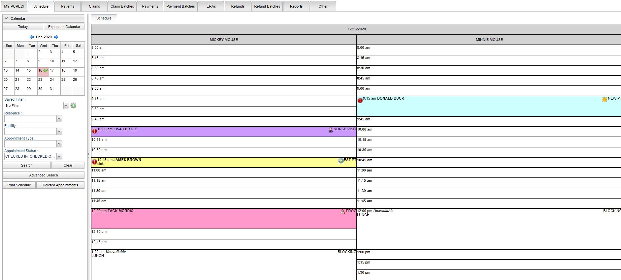Open Zack Morris's 12:00 pm appointment

(x=224, y=219)
